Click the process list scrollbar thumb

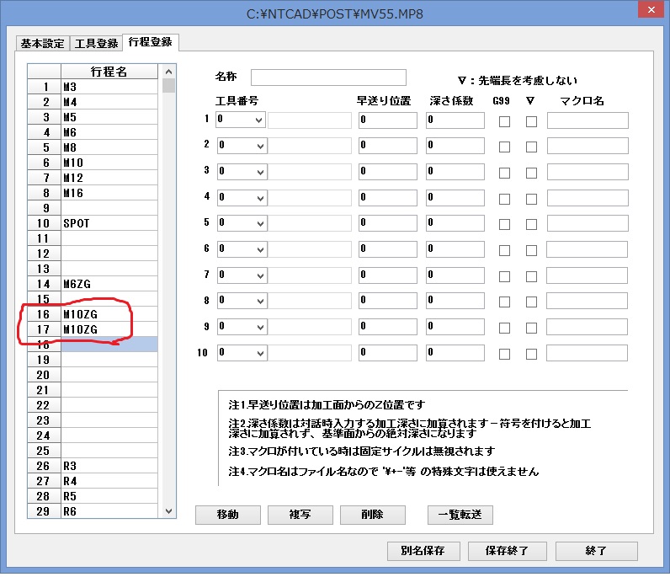[x=168, y=86]
